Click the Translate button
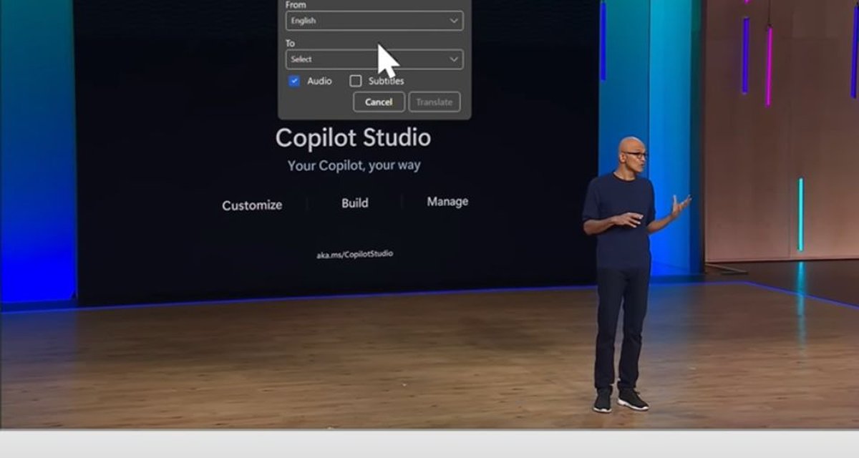The image size is (859, 458). point(435,102)
